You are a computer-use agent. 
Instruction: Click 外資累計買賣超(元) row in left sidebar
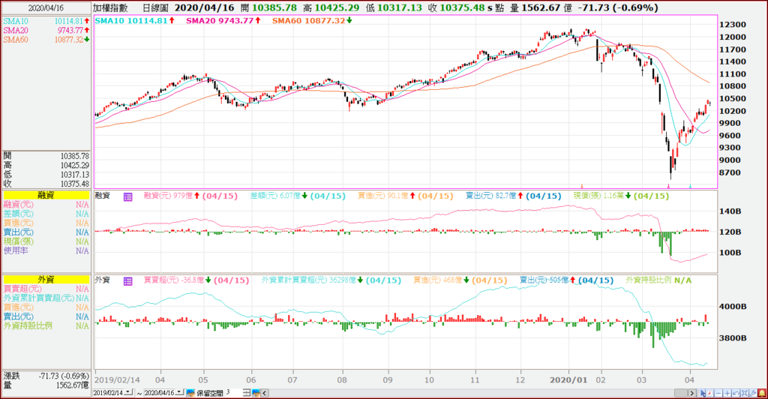46,298
